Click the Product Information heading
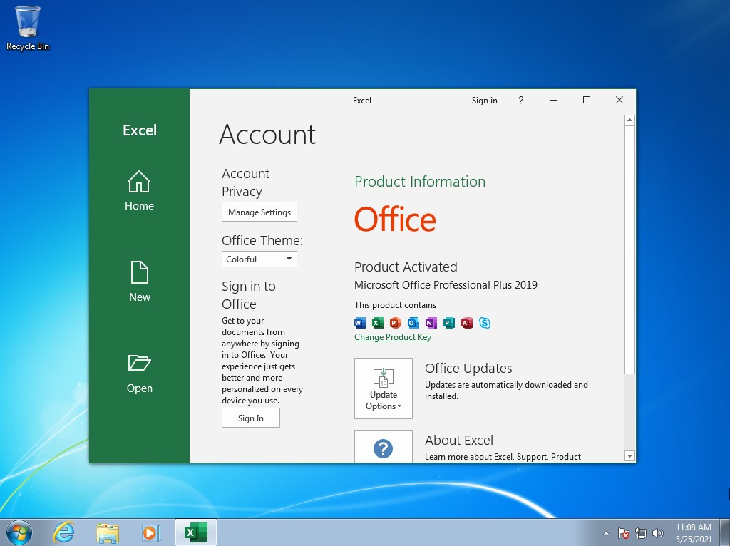Image resolution: width=730 pixels, height=546 pixels. [420, 182]
